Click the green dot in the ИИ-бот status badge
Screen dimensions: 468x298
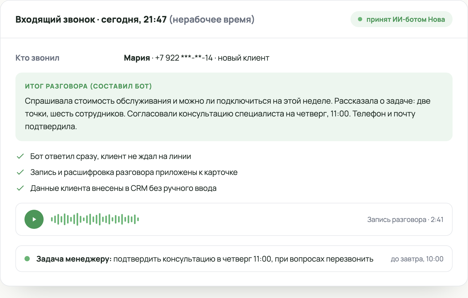pos(360,19)
